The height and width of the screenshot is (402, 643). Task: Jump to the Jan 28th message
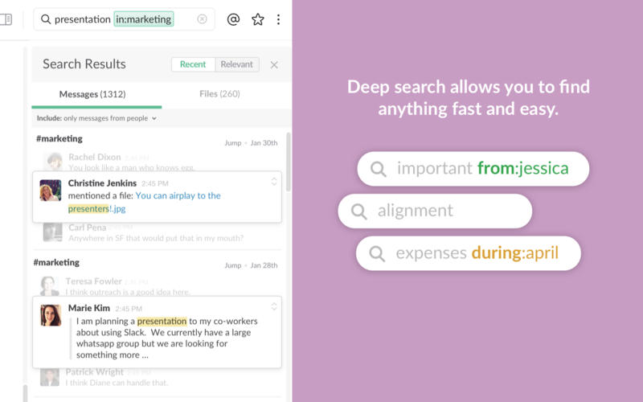point(232,265)
